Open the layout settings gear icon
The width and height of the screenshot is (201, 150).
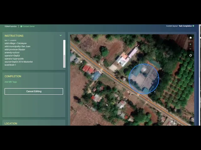click(x=193, y=26)
